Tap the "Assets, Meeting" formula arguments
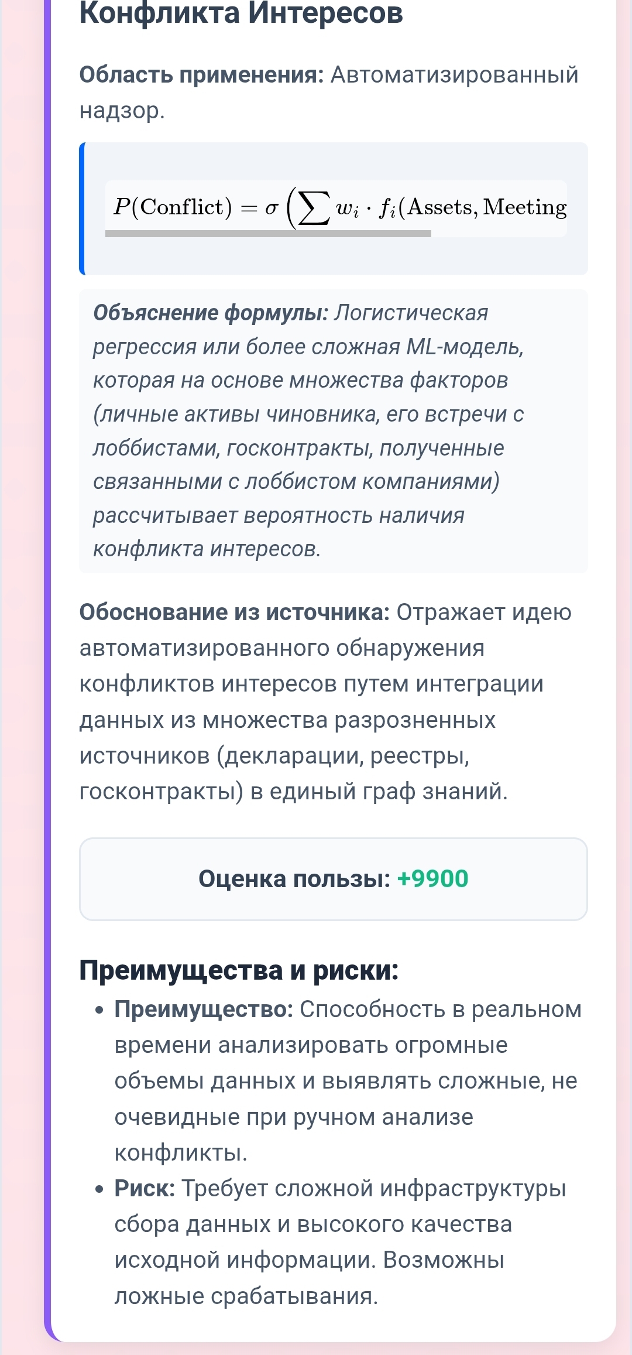This screenshot has height=1355, width=632. (x=487, y=207)
